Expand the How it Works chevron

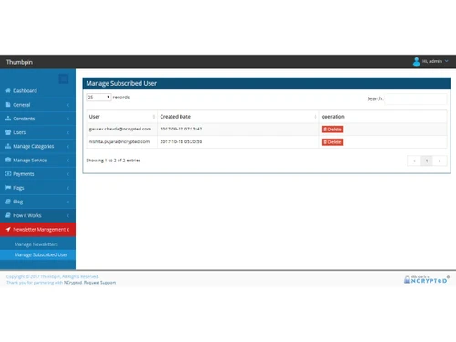(68, 215)
